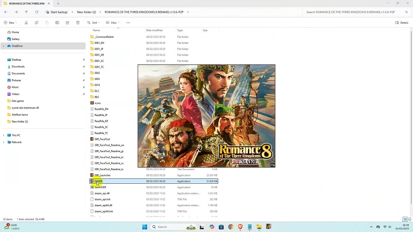Toggle the Details pane button

pos(402,23)
